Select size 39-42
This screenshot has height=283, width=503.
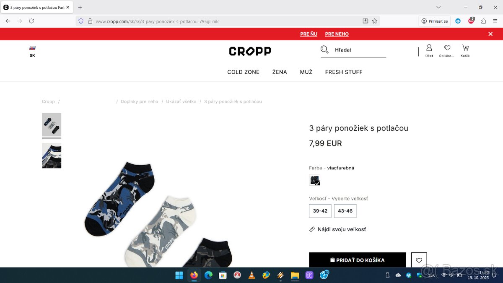(320, 211)
